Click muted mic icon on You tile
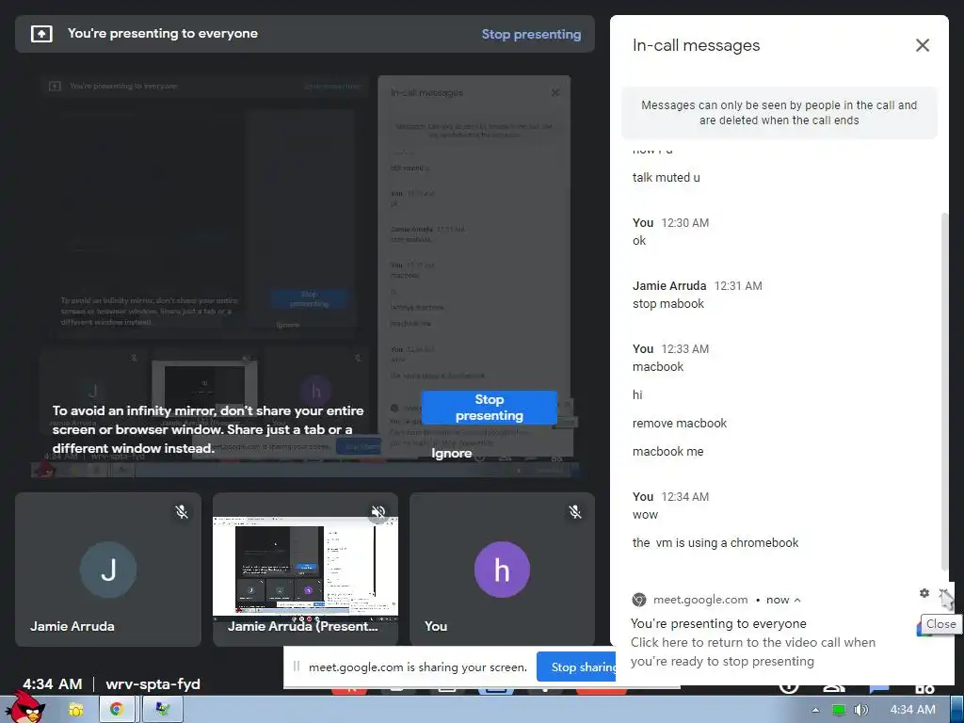This screenshot has height=723, width=964. click(575, 511)
